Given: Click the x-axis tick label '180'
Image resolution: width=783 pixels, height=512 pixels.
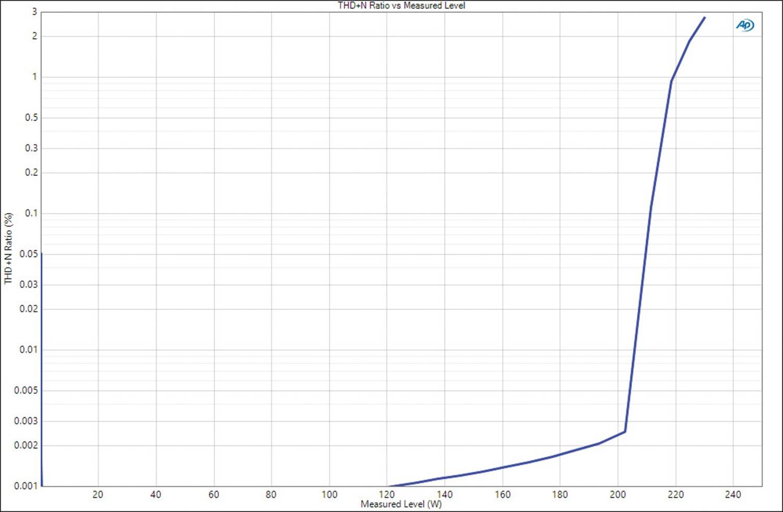Looking at the screenshot, I should (x=560, y=494).
